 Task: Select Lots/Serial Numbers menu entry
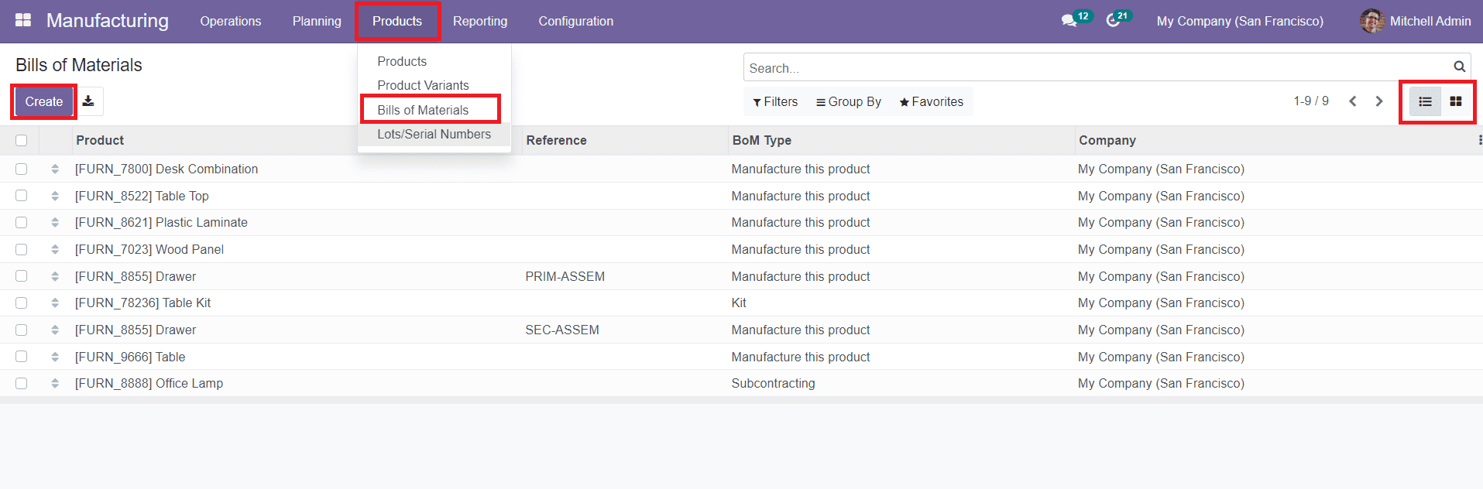point(434,134)
